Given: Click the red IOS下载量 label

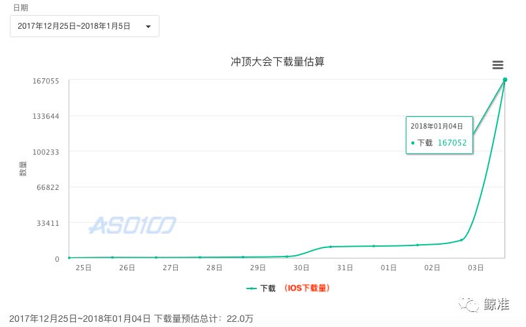Looking at the screenshot, I should pos(307,288).
